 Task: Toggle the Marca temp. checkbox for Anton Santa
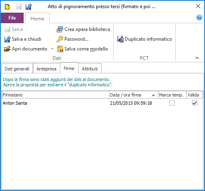click(172, 103)
